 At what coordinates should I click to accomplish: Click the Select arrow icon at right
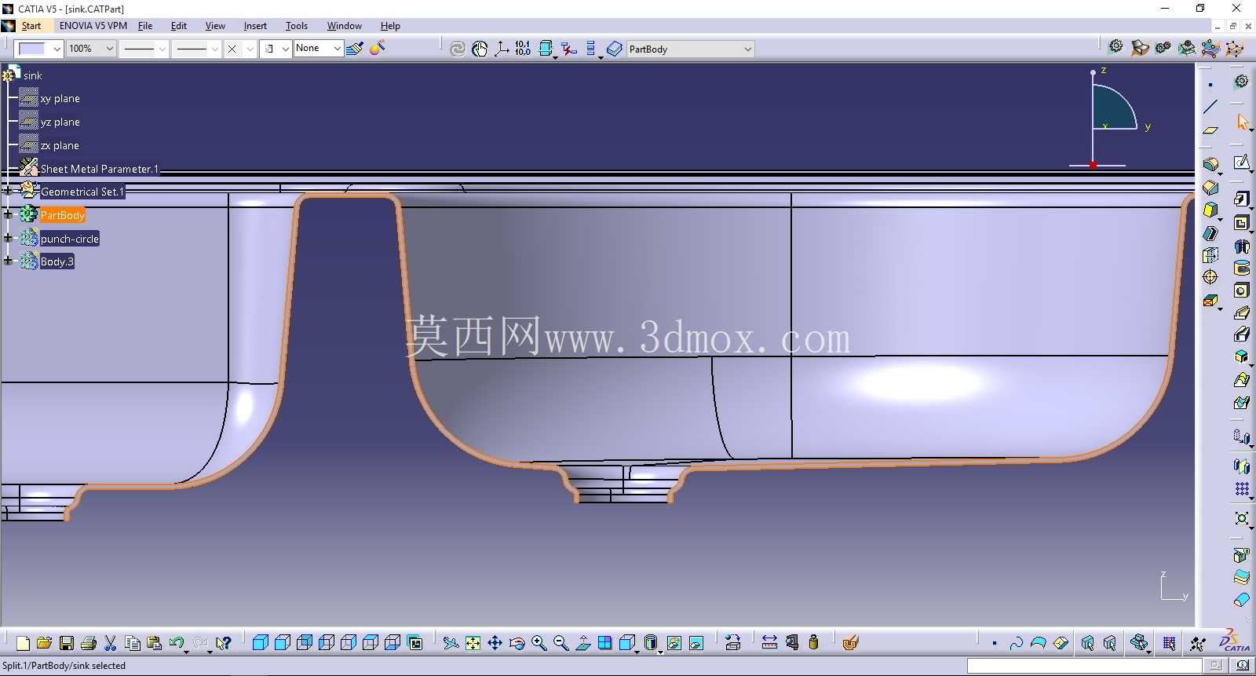[1242, 122]
